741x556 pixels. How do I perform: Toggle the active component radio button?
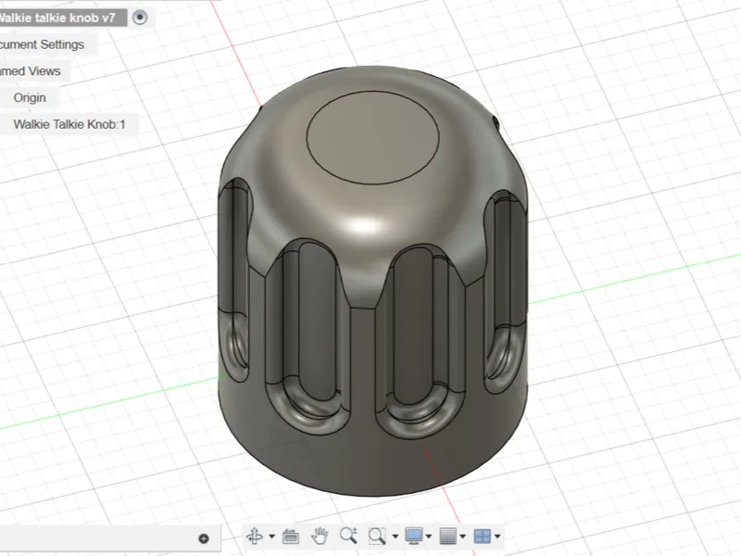coord(140,18)
